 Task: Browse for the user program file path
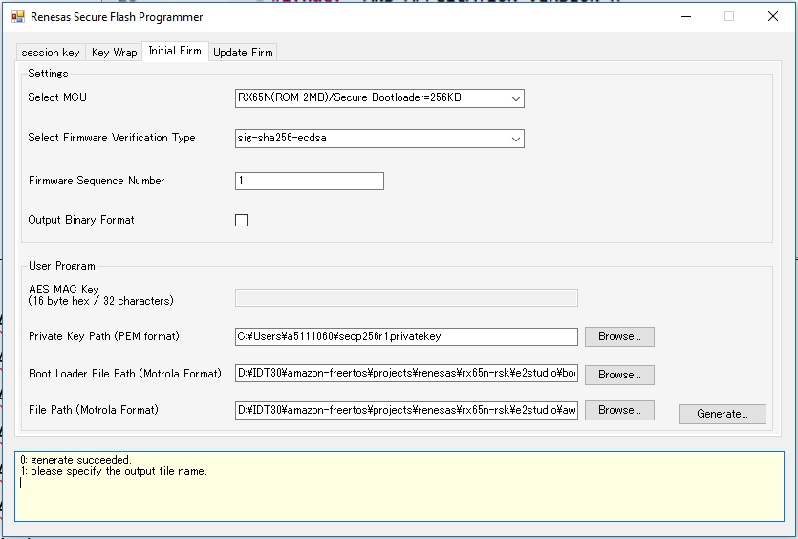coord(619,410)
